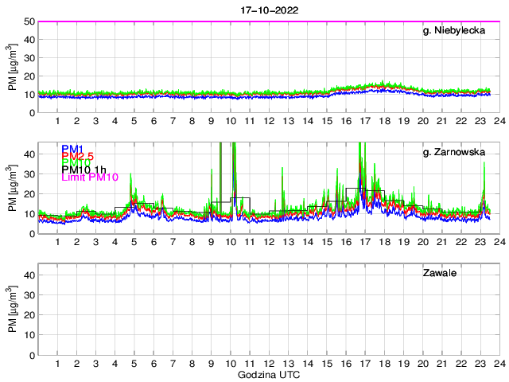Image resolution: width=509 pixels, height=382 pixels.
Task: Select the Zawale station label
Action: 443,274
